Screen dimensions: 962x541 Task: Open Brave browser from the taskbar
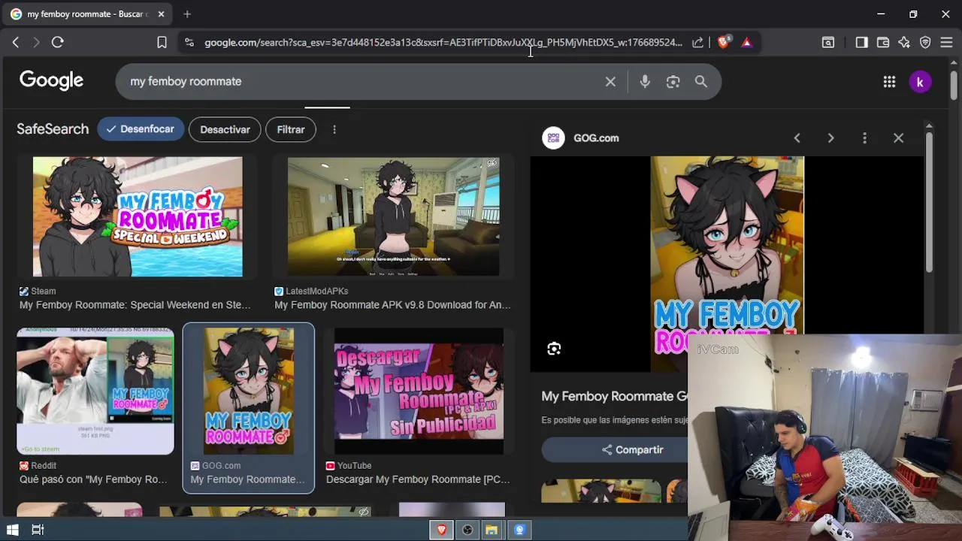coord(441,530)
